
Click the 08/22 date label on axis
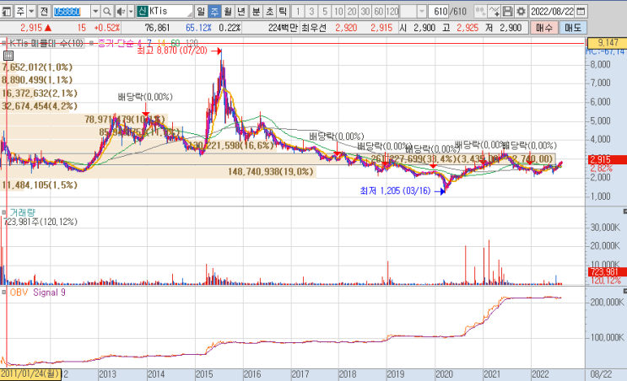click(x=601, y=374)
